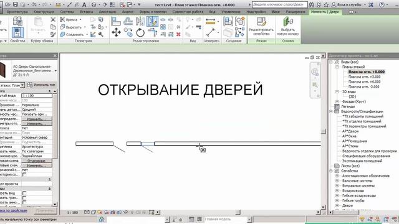The width and height of the screenshot is (399, 224).
Task: Open the Архитектура ribbon tab
Action: (x=17, y=12)
